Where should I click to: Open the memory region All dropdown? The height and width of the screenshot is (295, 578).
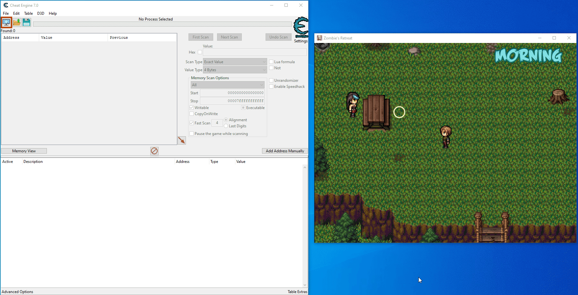[x=227, y=85]
